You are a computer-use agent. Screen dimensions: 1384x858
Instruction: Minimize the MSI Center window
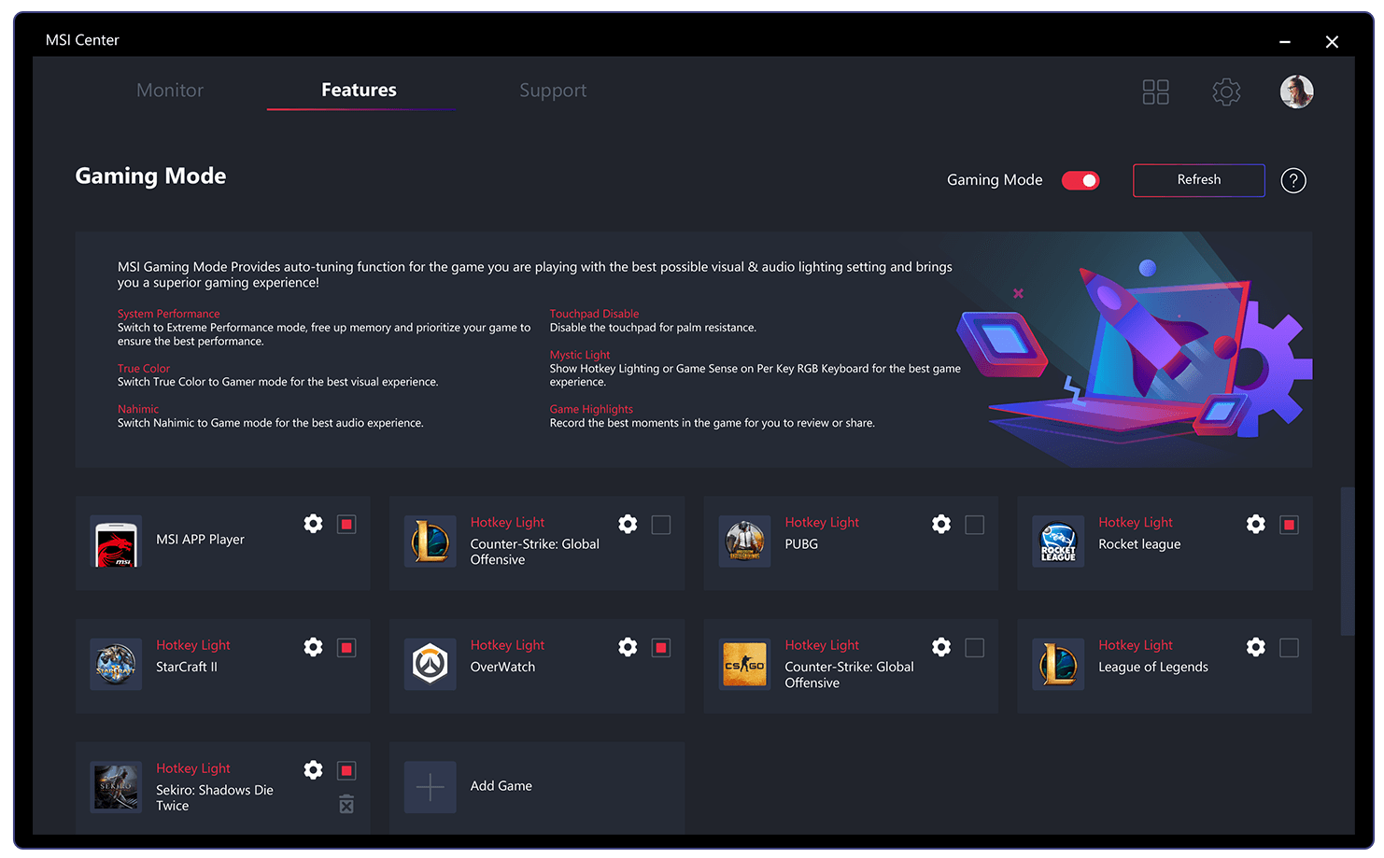[x=1285, y=42]
